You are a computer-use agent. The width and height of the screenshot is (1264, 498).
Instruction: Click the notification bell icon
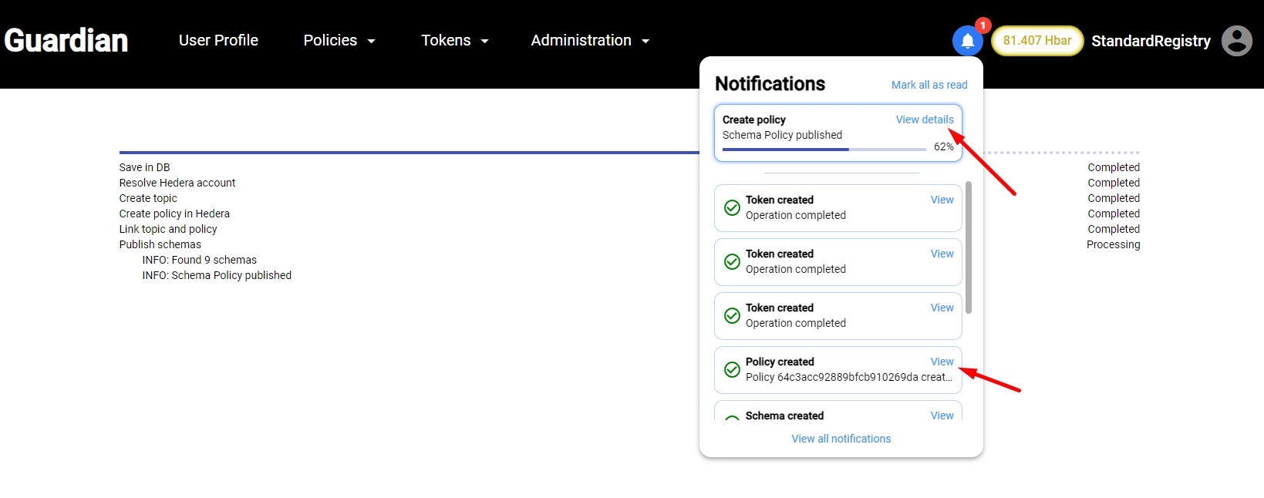967,41
